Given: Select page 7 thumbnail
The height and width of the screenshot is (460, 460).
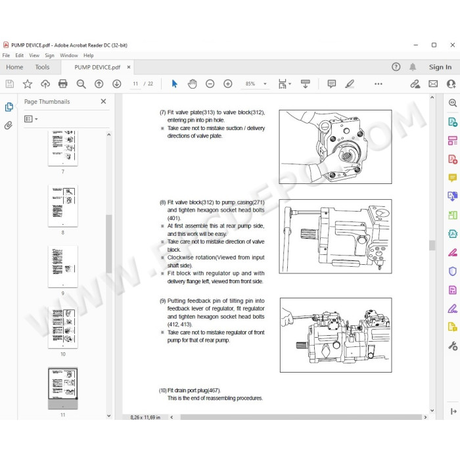Looking at the screenshot, I should 63,148.
